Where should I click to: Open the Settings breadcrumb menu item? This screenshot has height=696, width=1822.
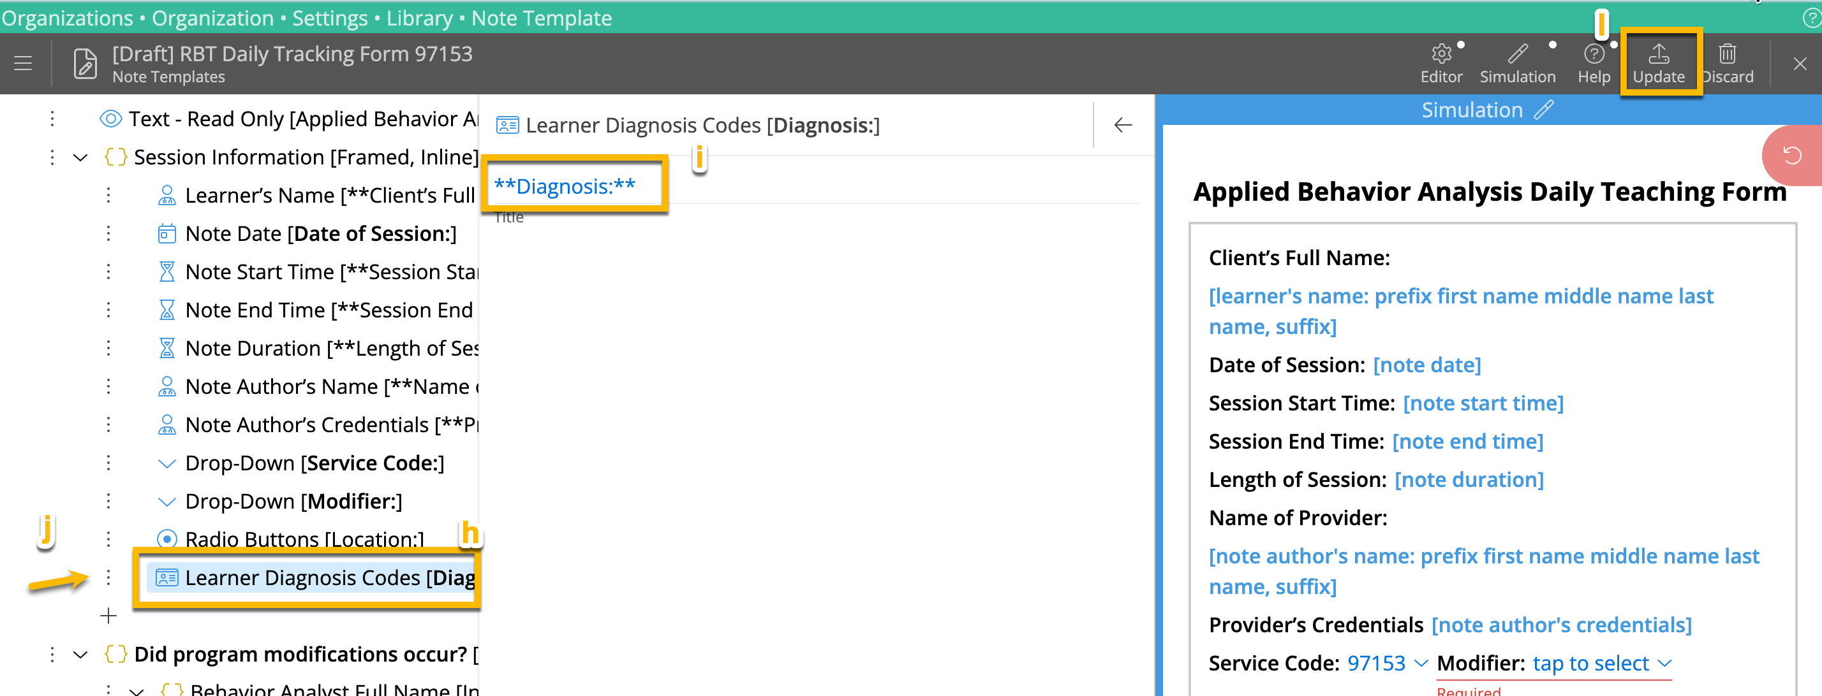click(x=330, y=18)
